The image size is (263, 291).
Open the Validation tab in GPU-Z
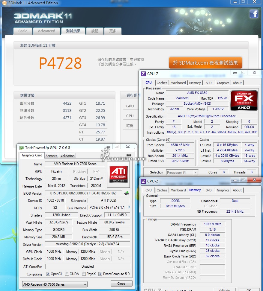tap(67, 156)
